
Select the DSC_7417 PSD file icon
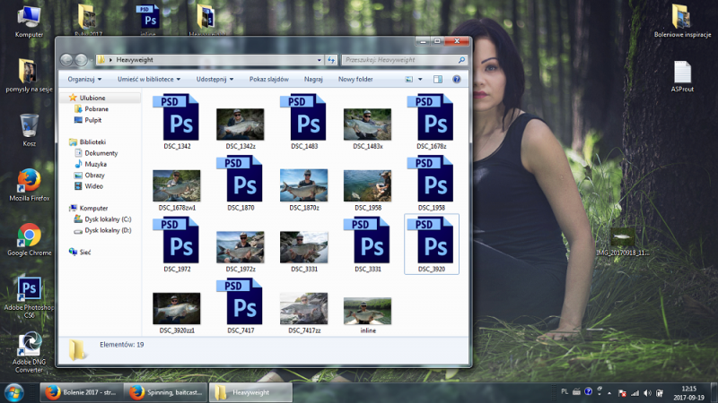239,303
